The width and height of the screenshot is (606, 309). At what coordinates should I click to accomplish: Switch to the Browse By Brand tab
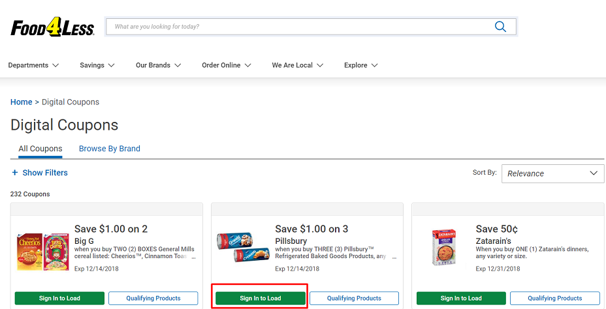click(109, 149)
